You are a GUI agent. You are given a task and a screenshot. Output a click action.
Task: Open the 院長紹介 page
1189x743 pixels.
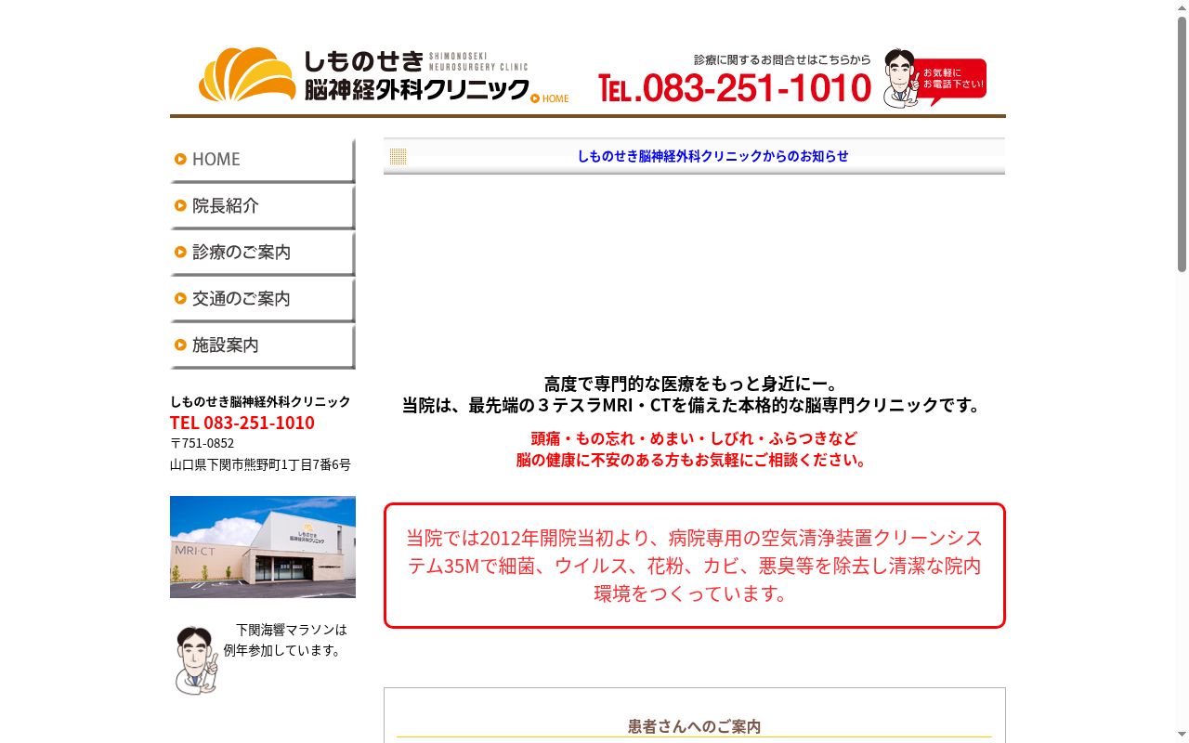pos(262,206)
